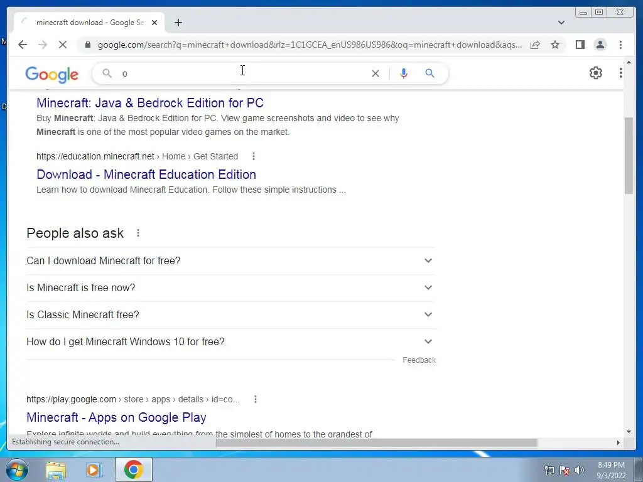Image resolution: width=643 pixels, height=482 pixels.
Task: Click the blue search magnifier button
Action: (x=430, y=73)
